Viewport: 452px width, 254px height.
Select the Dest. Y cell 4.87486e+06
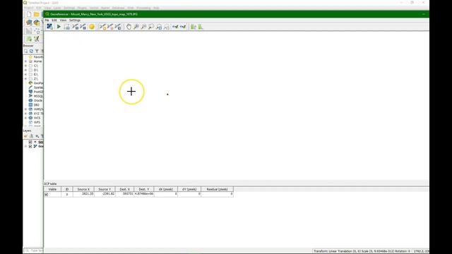point(144,194)
